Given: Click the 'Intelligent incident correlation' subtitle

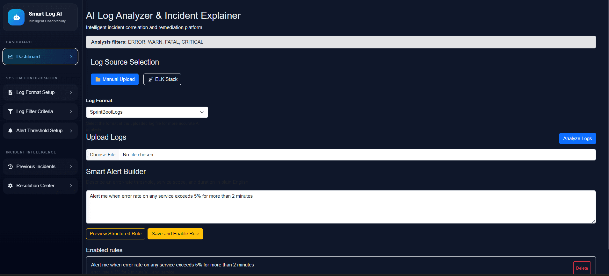Looking at the screenshot, I should 144,27.
